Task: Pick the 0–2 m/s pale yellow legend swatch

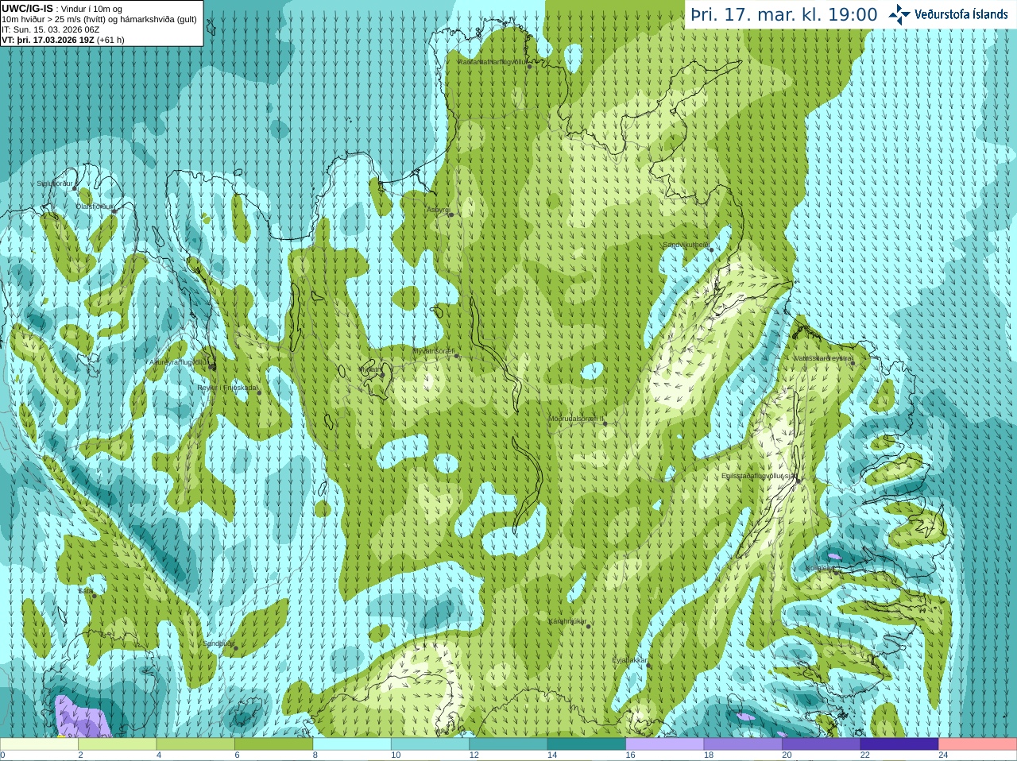Action: [39, 744]
